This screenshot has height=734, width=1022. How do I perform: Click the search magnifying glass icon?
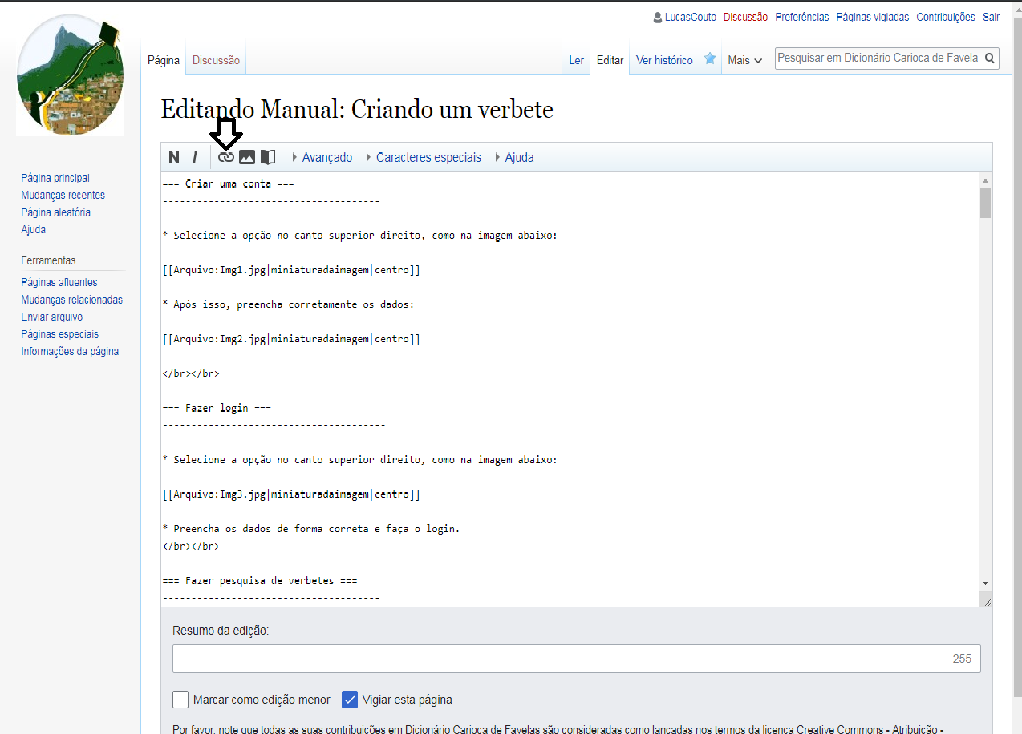[x=990, y=58]
